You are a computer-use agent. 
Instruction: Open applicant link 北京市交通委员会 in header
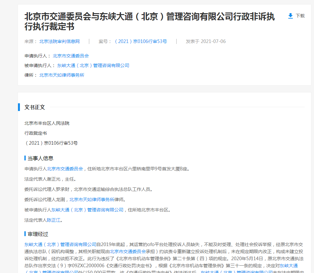(x=71, y=56)
